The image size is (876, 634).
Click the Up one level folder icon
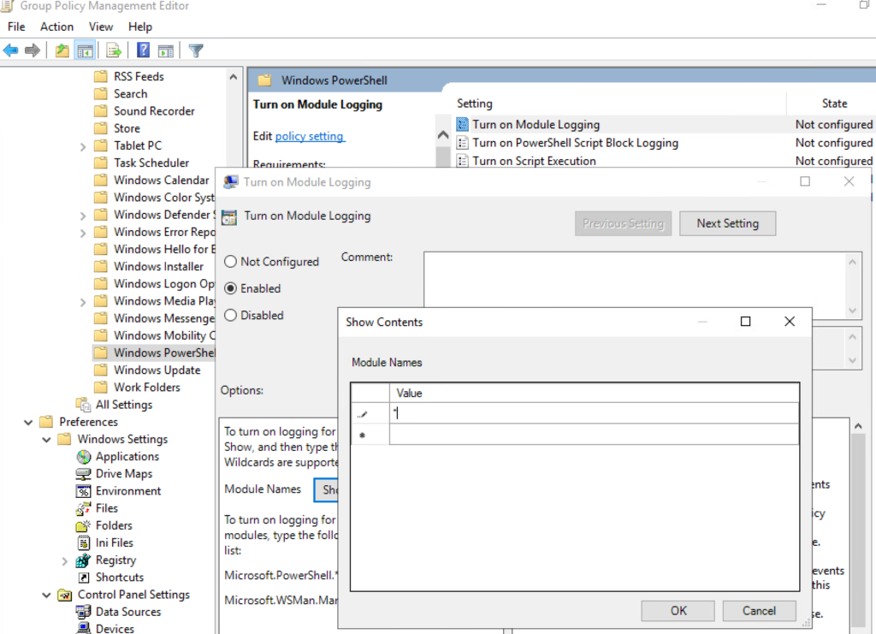(62, 50)
